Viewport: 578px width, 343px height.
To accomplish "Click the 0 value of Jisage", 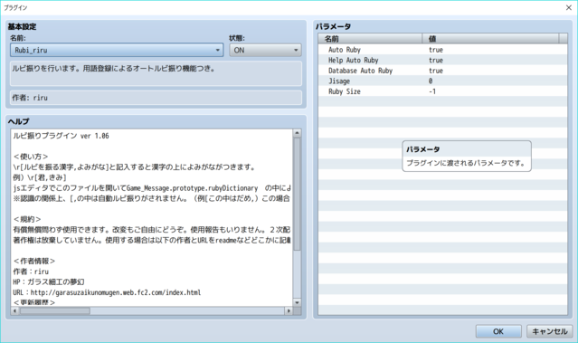I will point(431,81).
